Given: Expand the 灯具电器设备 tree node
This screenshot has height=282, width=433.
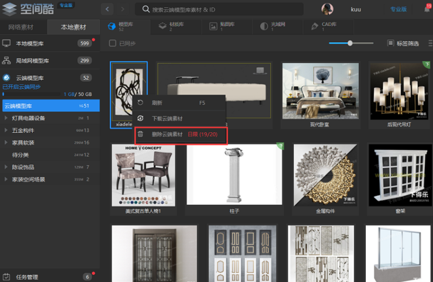Looking at the screenshot, I should (6, 118).
